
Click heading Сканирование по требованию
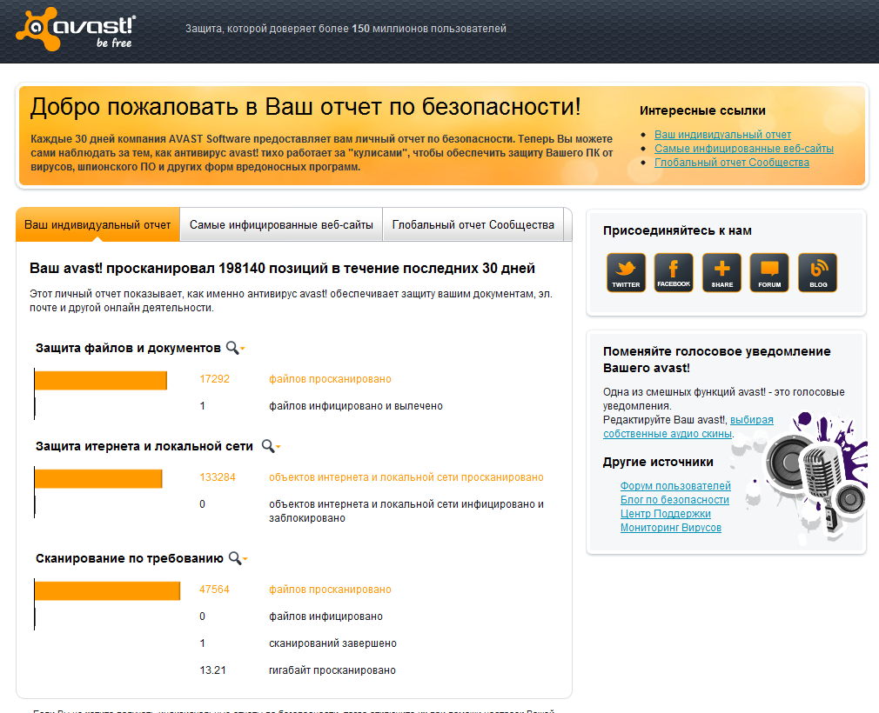[130, 558]
